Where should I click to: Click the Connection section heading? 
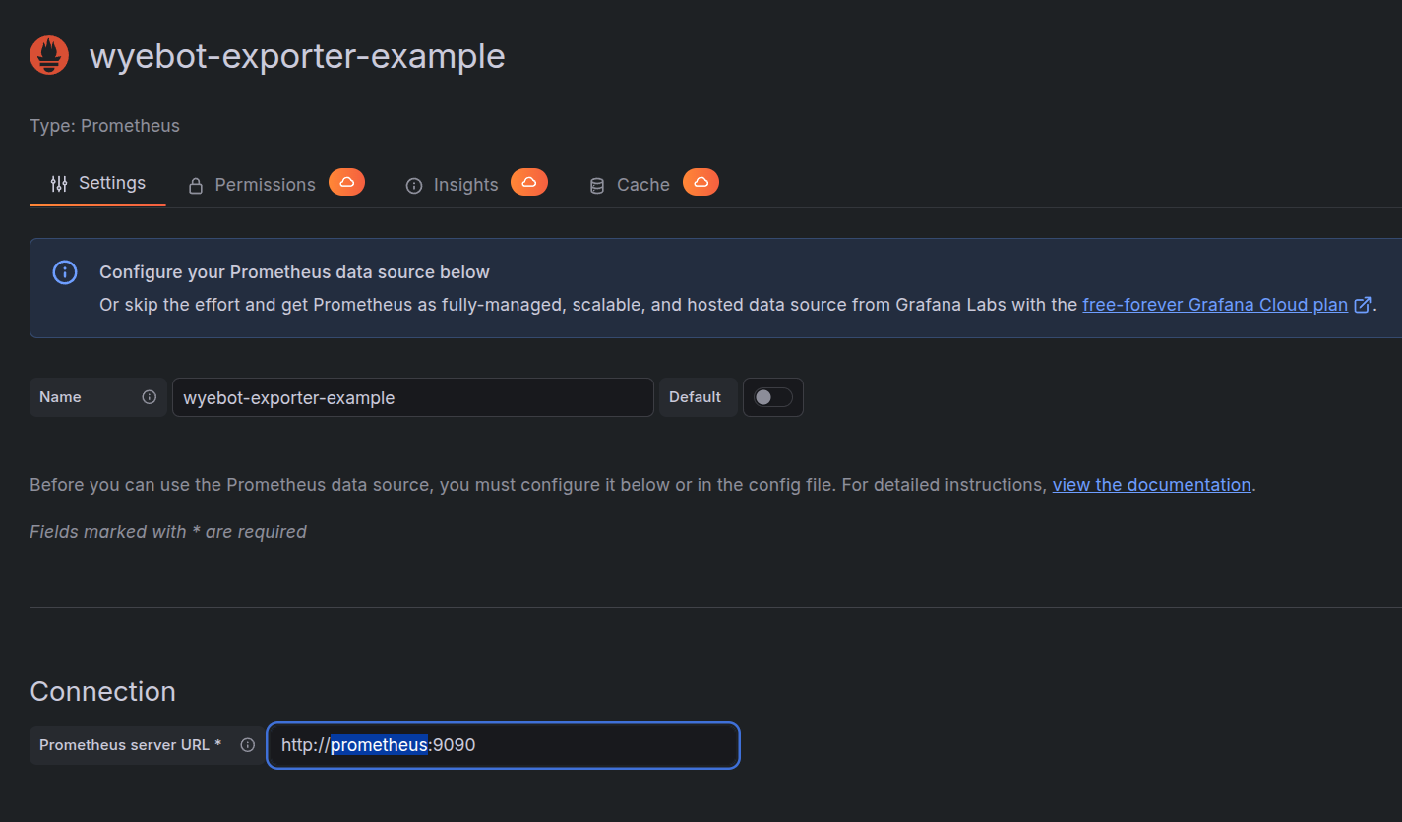tap(102, 691)
